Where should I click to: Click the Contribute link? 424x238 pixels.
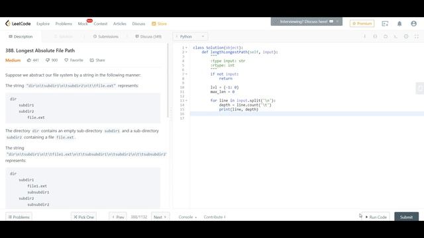[215, 217]
